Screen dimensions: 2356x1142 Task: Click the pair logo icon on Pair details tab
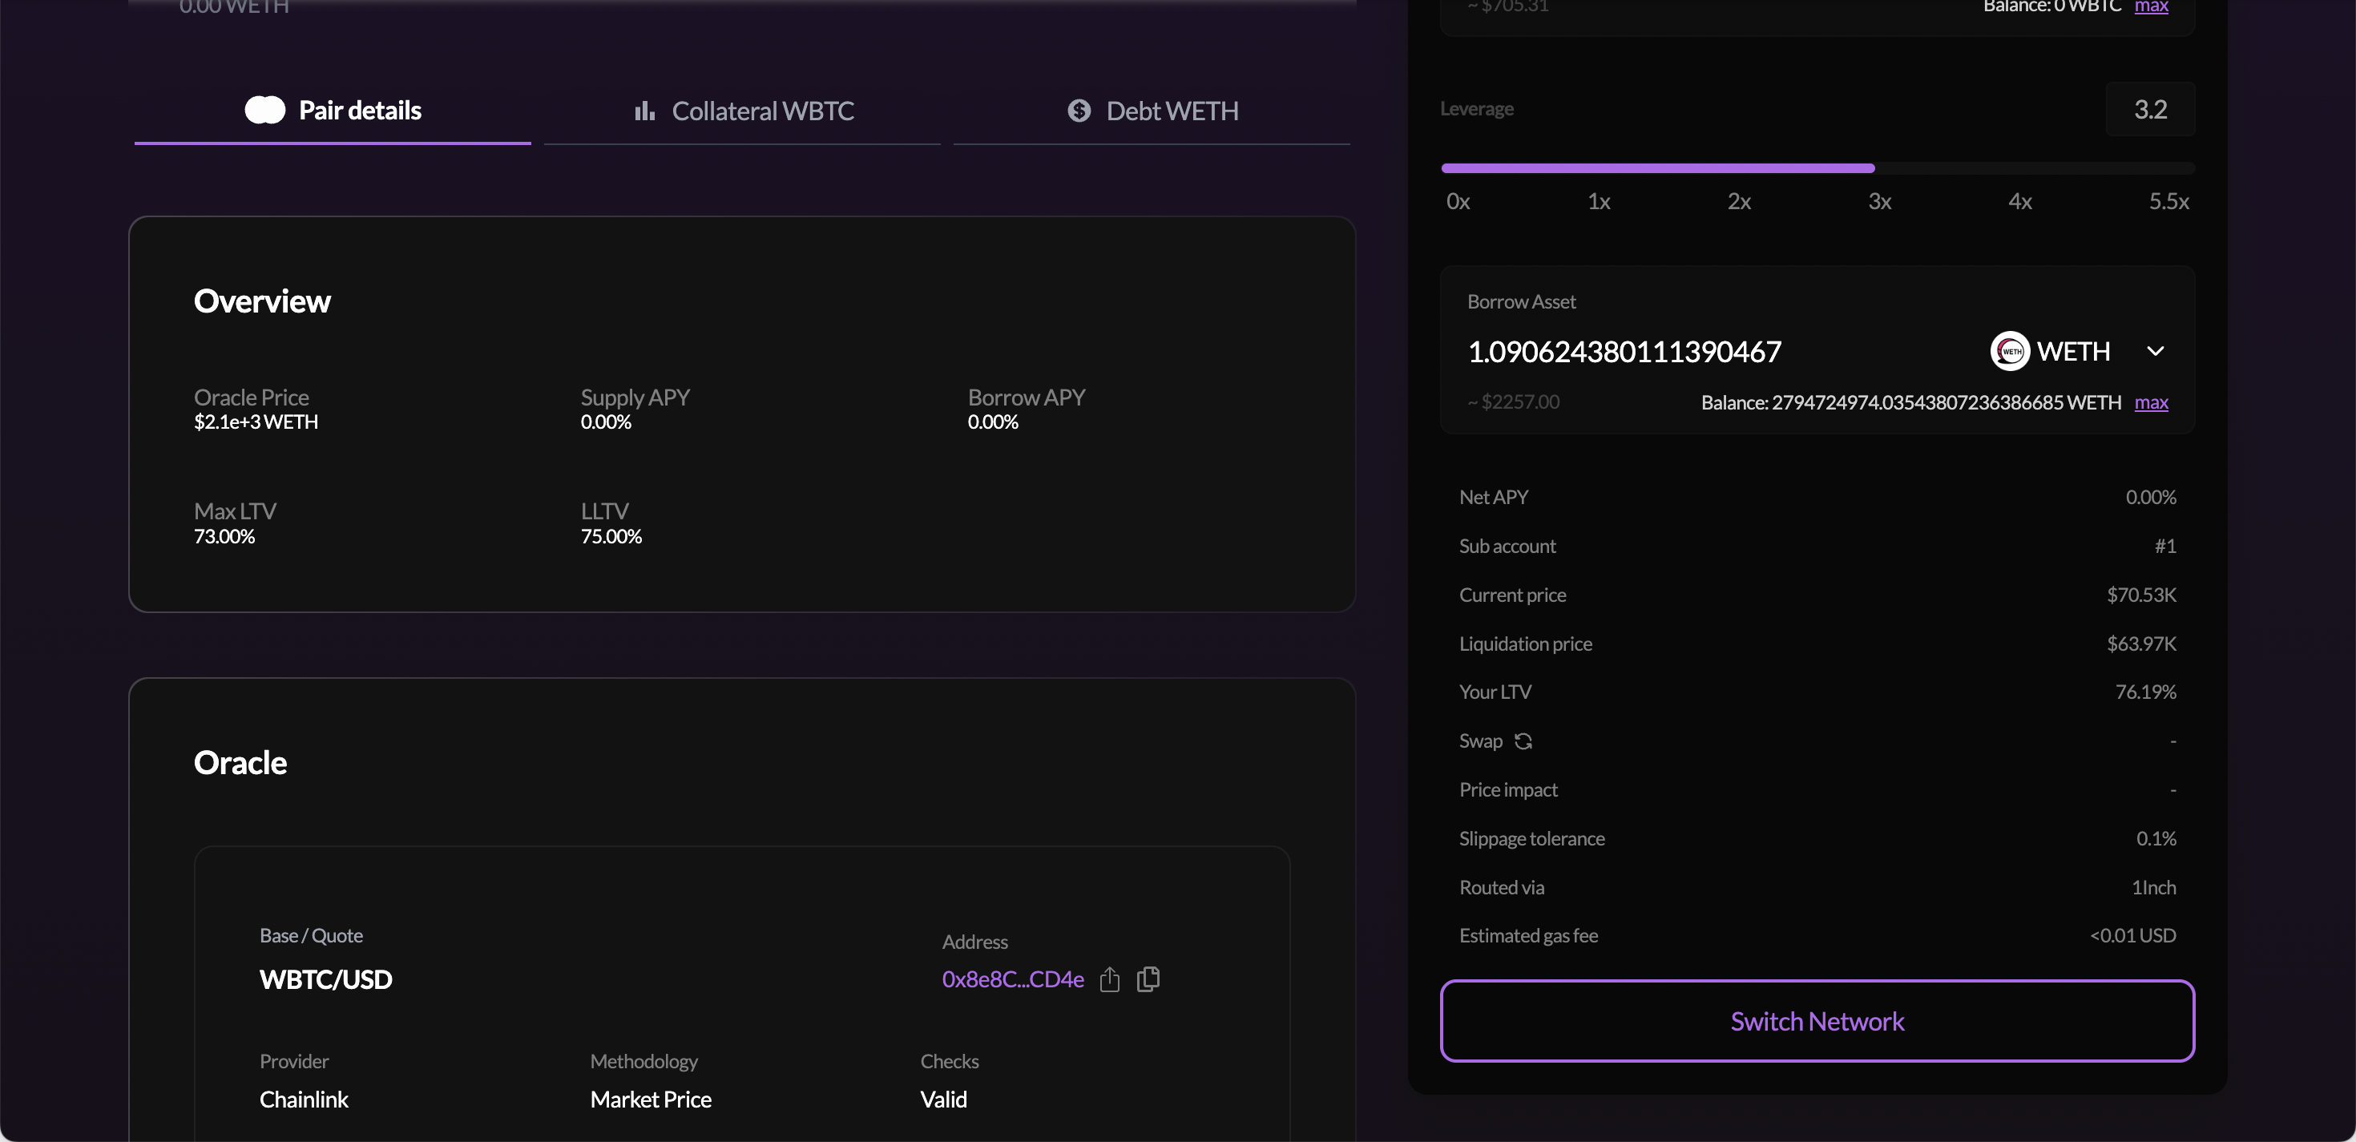[x=263, y=109]
